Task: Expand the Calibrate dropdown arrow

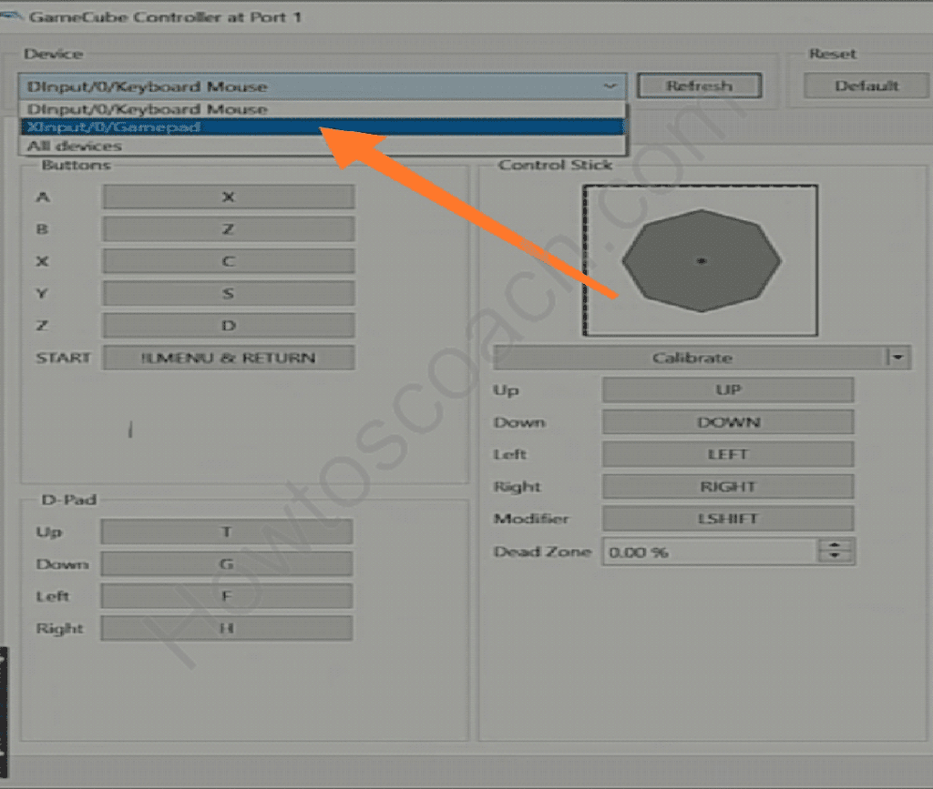Action: tap(898, 358)
